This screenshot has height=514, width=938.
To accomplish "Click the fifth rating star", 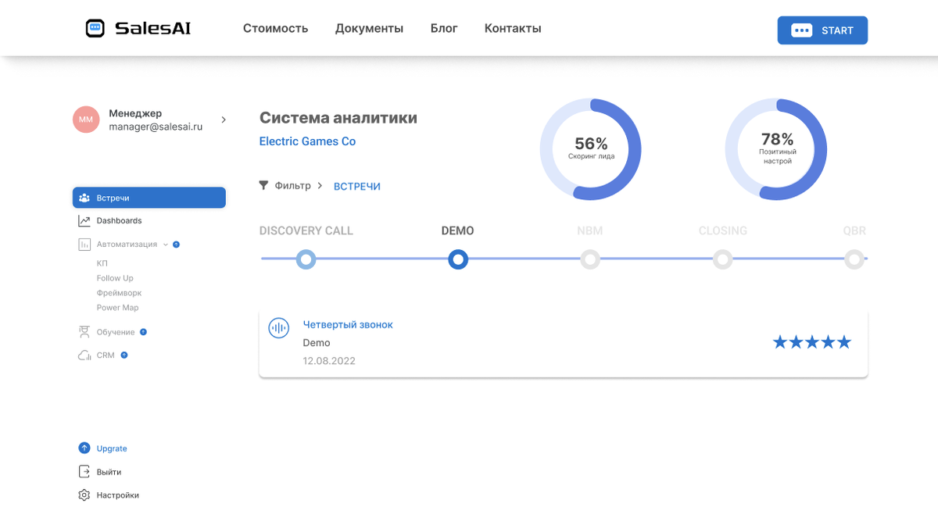I will tap(844, 342).
